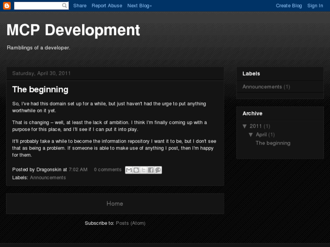The image size is (330, 247).
Task: Click the BlogThis! share icon
Action: tap(136, 170)
